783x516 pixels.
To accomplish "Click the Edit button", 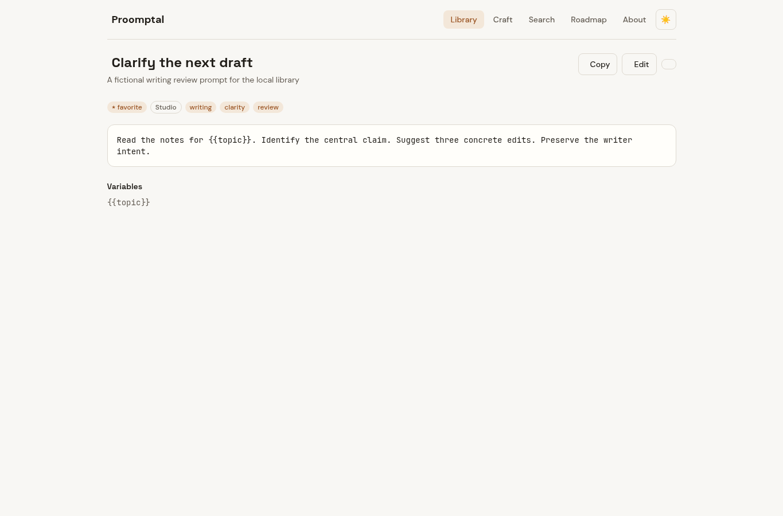I will pyautogui.click(x=639, y=64).
